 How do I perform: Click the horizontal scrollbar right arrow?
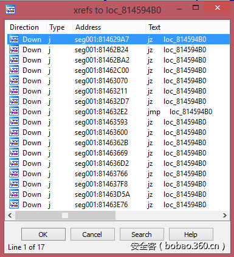point(225,215)
